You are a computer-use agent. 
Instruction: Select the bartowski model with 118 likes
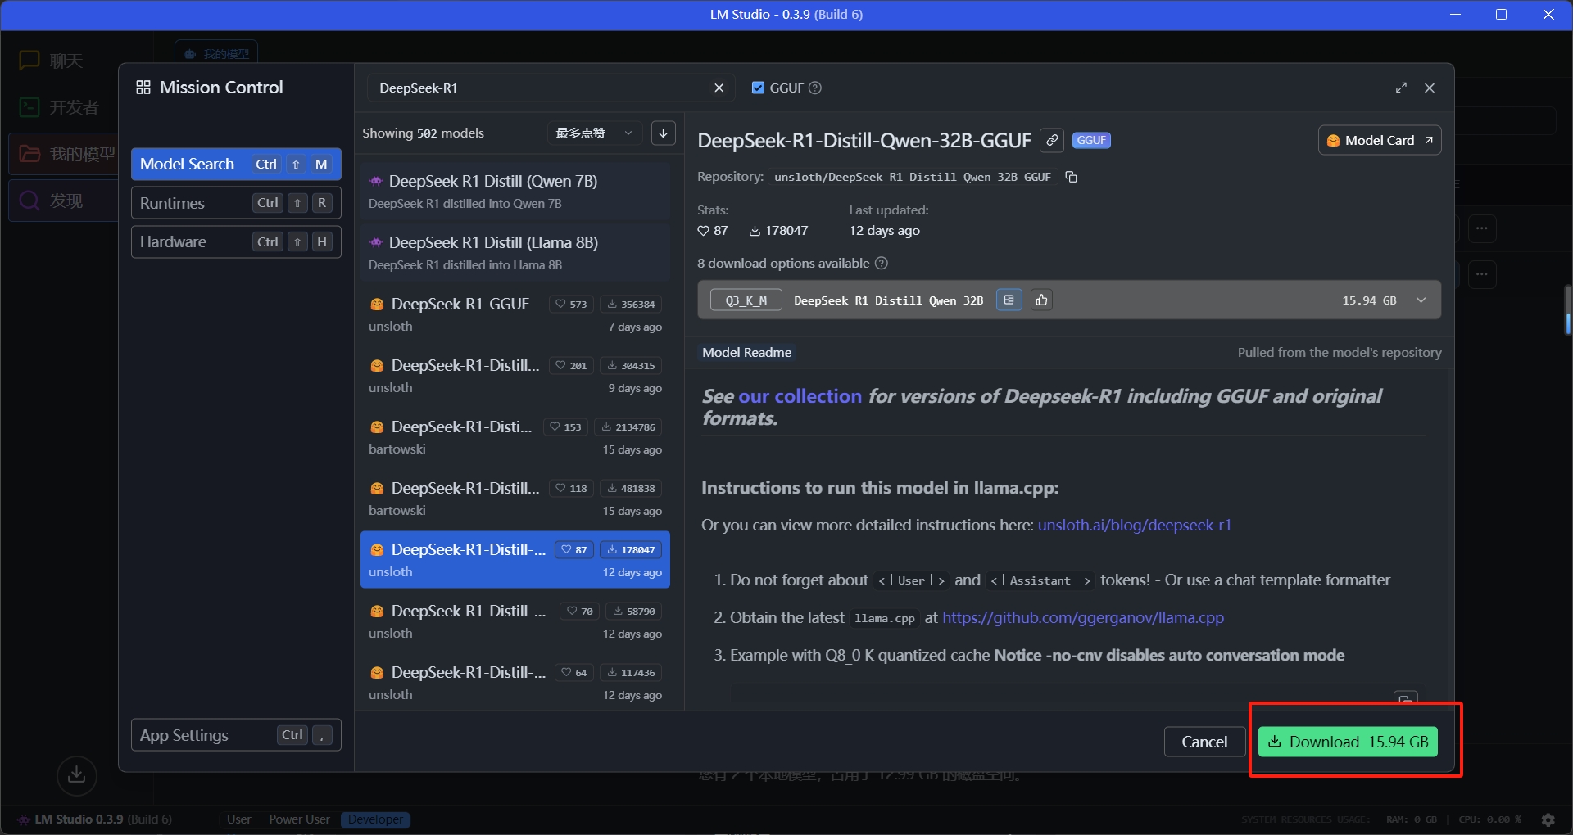coord(515,499)
